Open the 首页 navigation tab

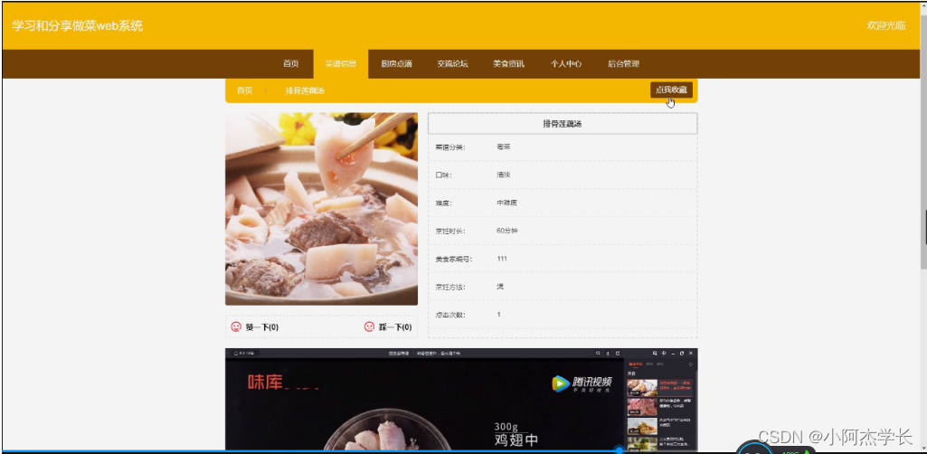click(x=291, y=64)
